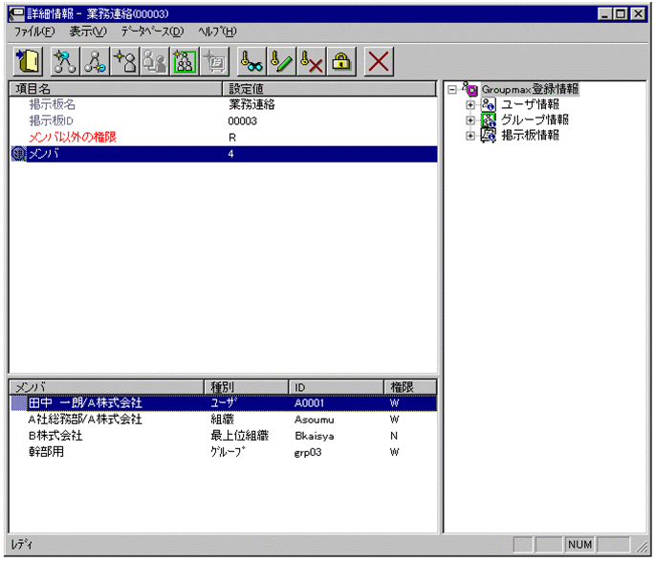Click the key with pencil toolbar icon

coord(282,63)
